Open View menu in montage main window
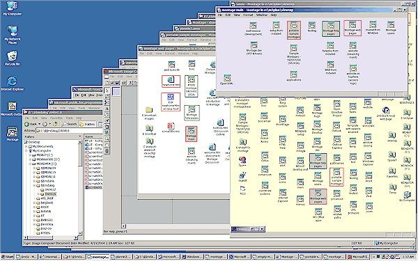The image size is (418, 261). pos(237,15)
